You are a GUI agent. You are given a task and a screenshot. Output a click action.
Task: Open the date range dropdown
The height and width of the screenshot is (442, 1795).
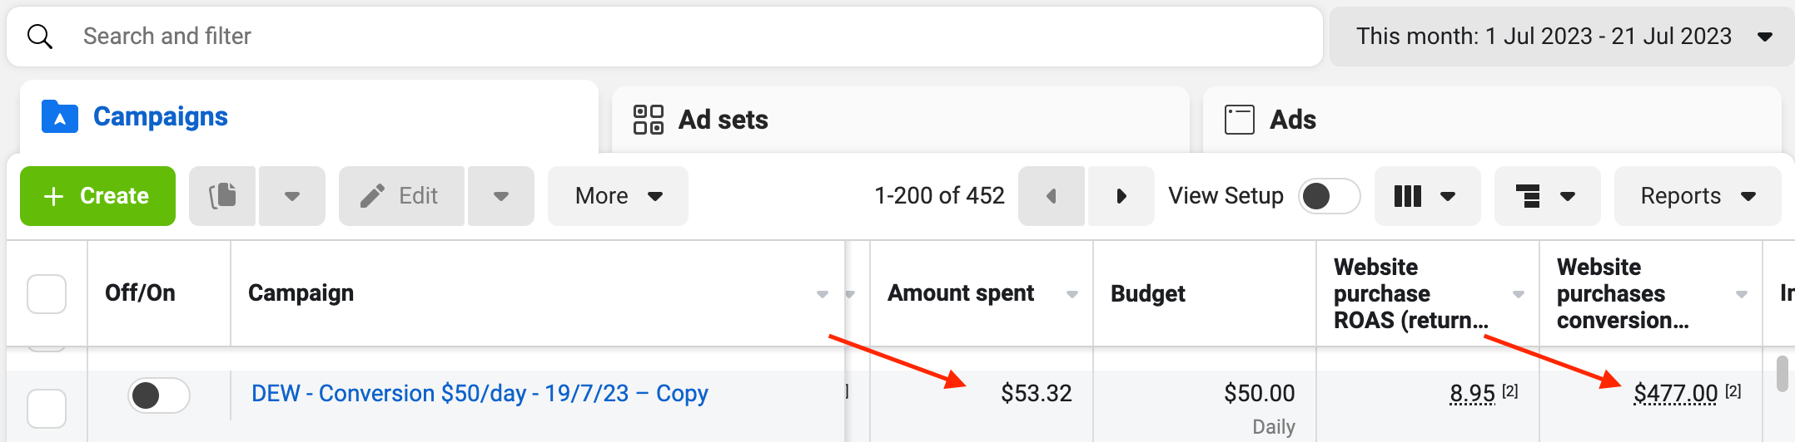pos(1562,37)
